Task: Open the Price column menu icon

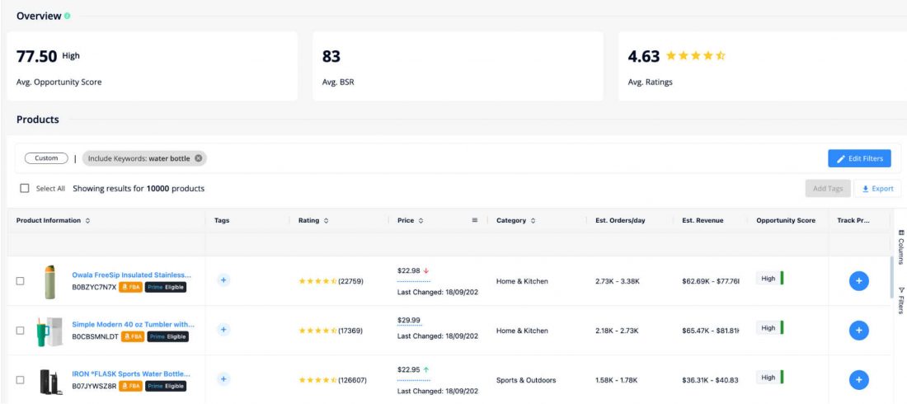Action: (475, 220)
